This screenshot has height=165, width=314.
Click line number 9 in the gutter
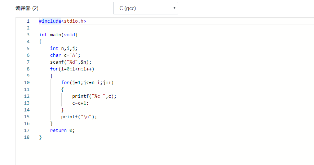[28, 76]
